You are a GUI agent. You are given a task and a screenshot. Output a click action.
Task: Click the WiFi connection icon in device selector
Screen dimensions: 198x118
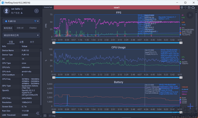[35, 21]
